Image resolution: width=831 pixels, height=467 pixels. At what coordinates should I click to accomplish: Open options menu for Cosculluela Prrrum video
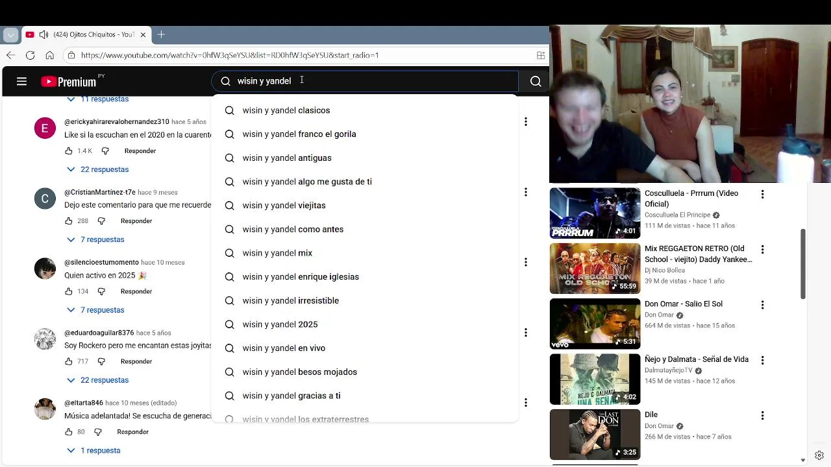point(762,194)
